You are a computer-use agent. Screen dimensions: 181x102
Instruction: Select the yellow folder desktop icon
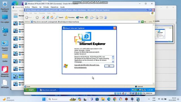[x=5, y=58]
